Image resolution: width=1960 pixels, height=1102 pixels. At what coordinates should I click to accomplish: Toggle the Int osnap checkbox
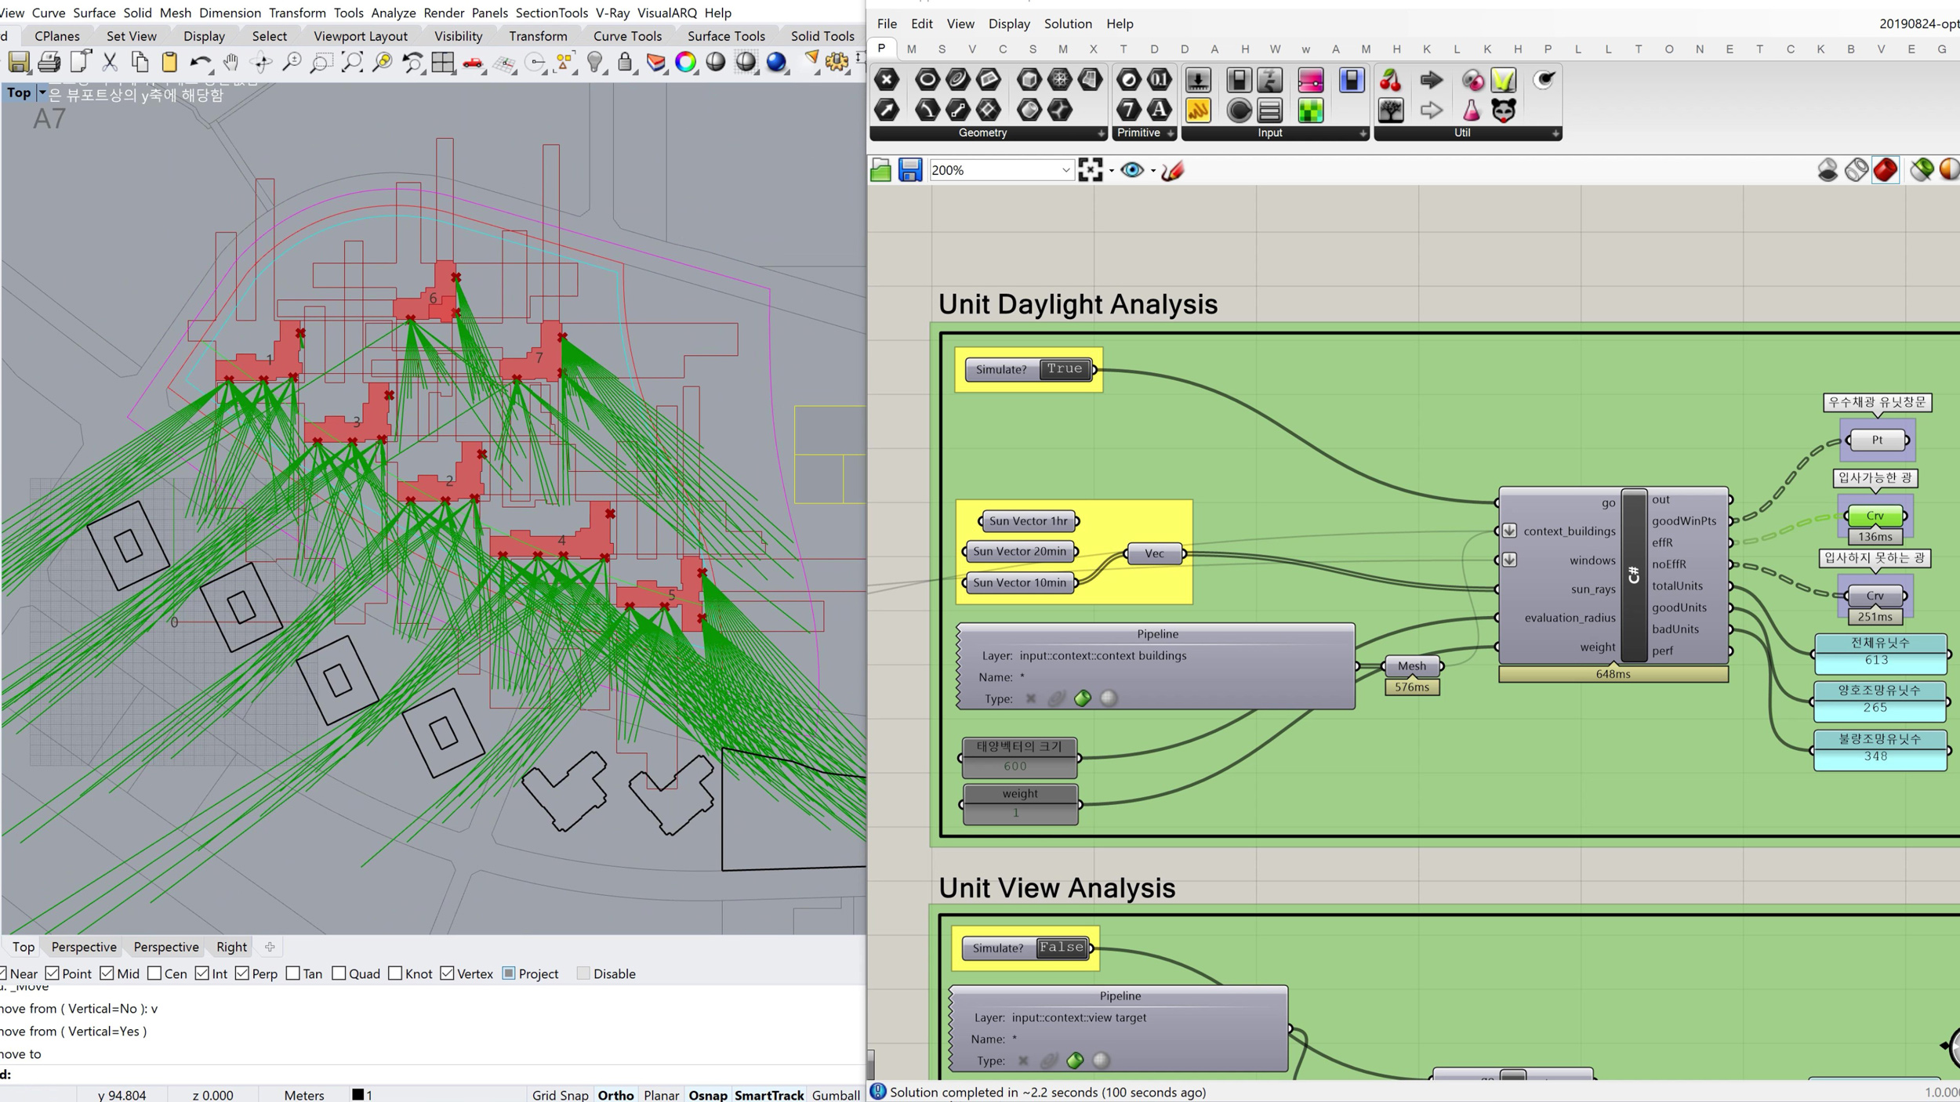click(202, 973)
